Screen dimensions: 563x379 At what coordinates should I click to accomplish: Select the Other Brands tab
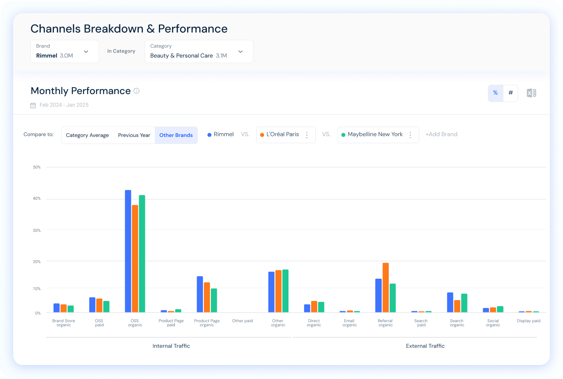coord(176,135)
